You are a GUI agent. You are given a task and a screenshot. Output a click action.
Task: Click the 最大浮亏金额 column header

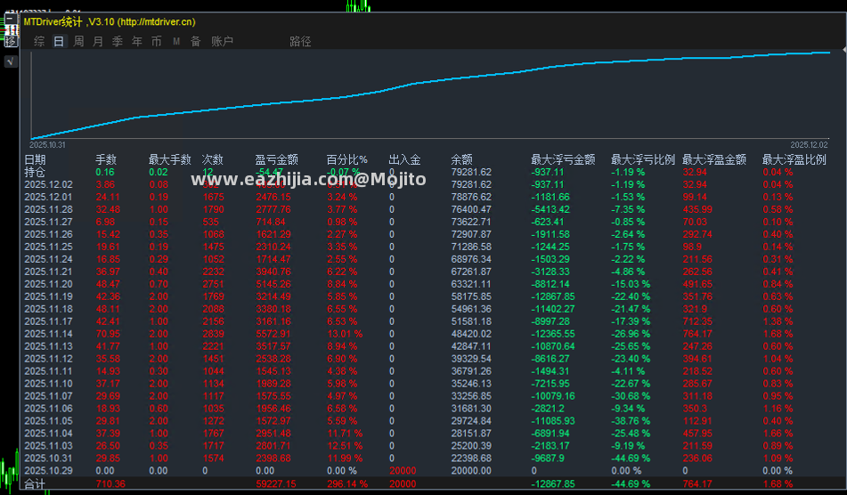coord(563,159)
